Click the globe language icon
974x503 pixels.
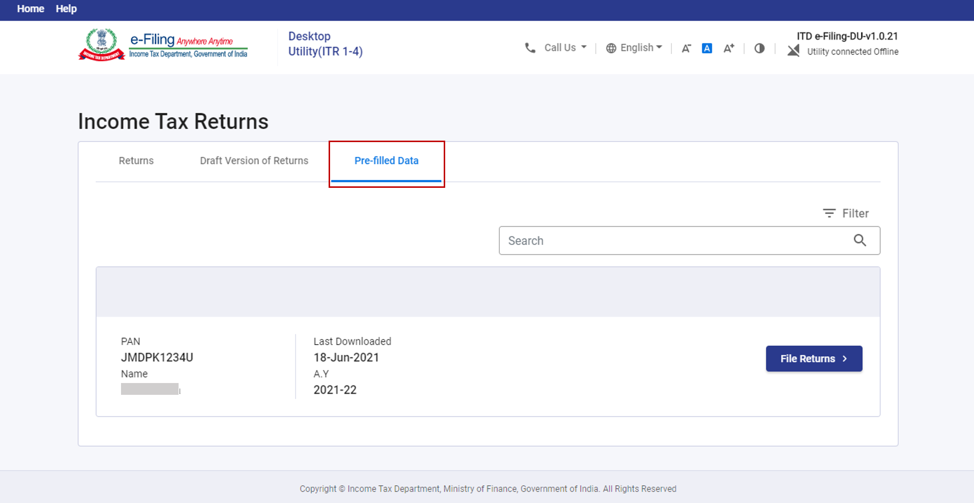pyautogui.click(x=611, y=48)
